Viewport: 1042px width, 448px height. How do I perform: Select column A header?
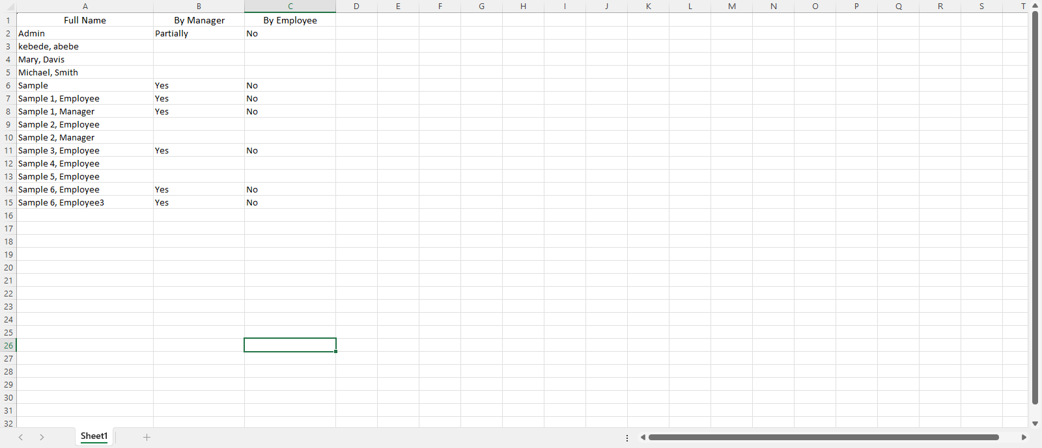click(x=85, y=6)
